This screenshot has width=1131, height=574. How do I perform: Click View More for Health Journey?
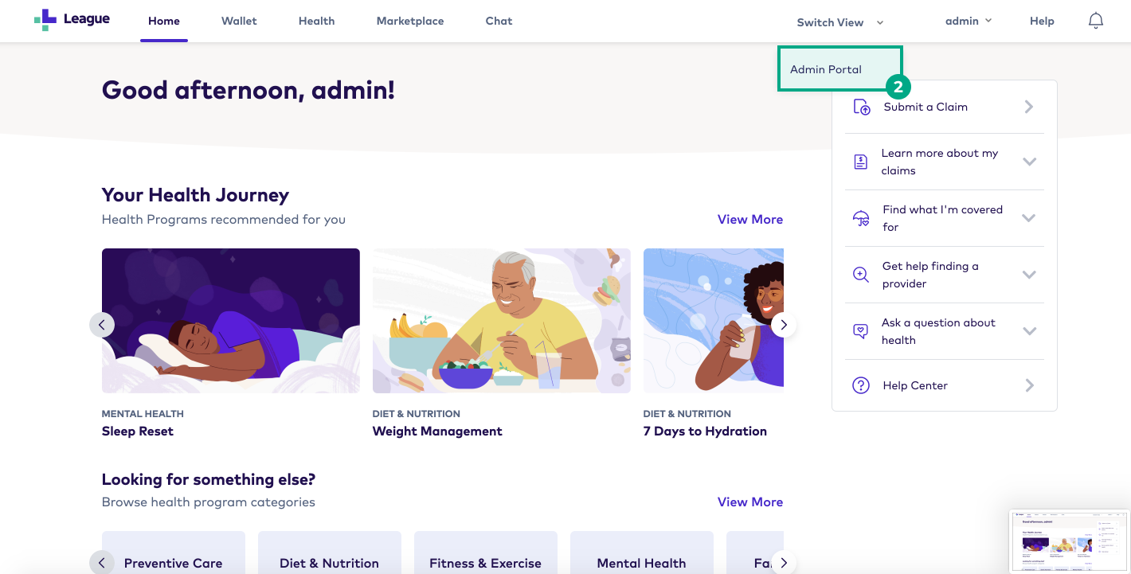(x=750, y=219)
